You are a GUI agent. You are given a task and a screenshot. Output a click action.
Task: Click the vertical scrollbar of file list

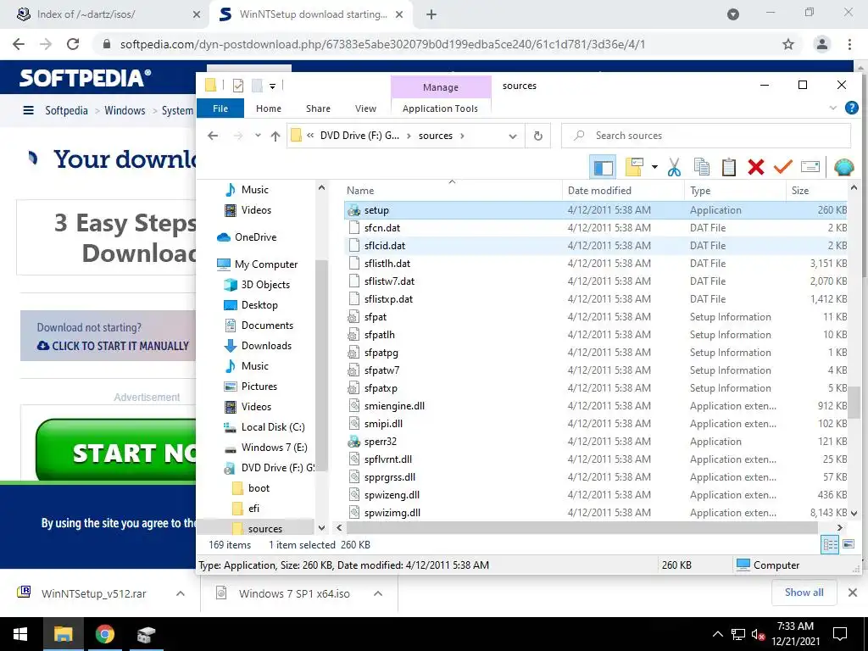tap(854, 403)
